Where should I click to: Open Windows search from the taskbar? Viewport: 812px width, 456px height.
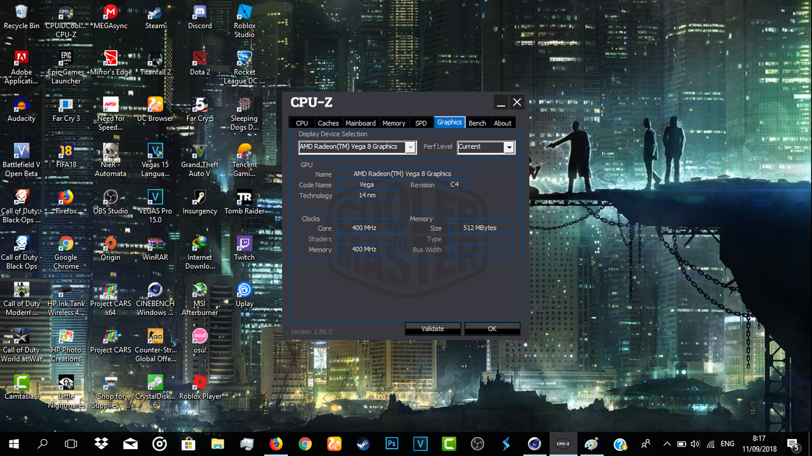tap(42, 444)
